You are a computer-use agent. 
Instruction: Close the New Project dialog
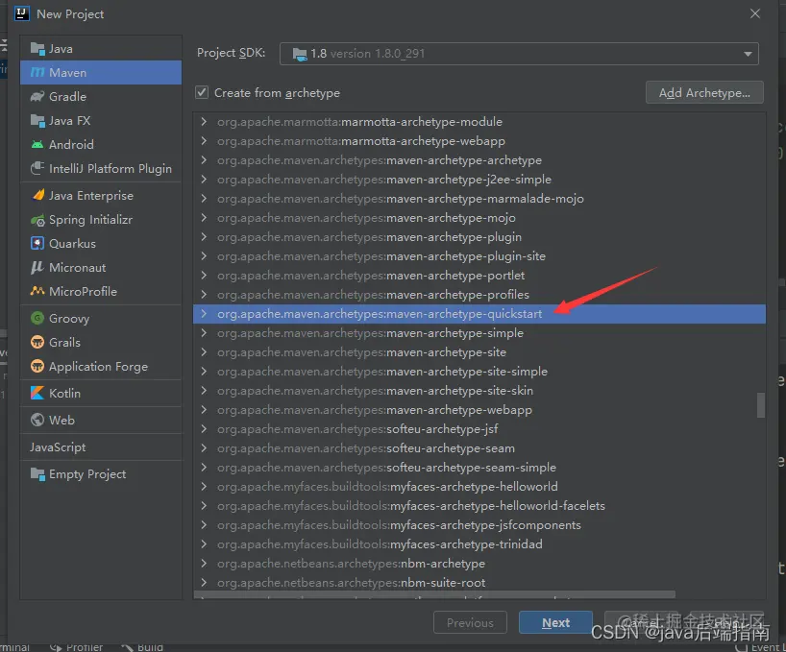(755, 13)
